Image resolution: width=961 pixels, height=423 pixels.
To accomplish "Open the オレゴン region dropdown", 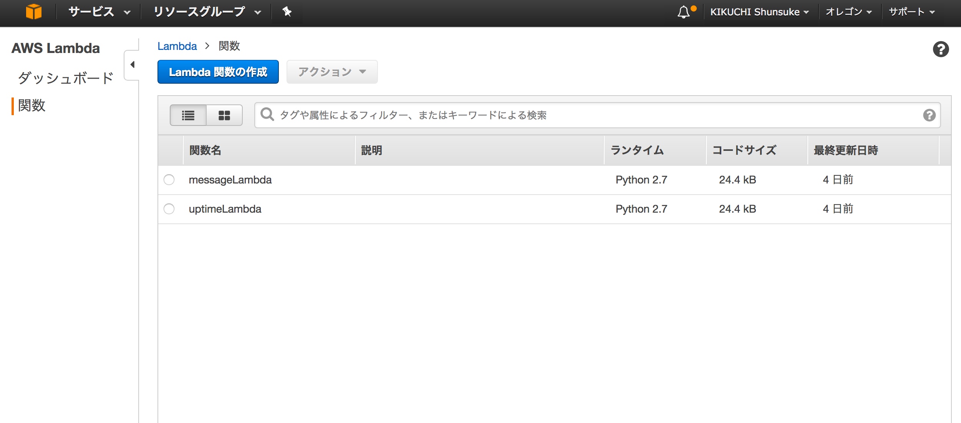I will 848,12.
